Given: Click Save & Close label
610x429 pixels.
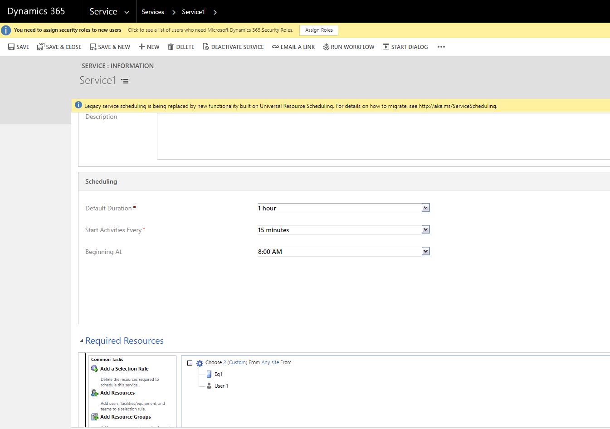Looking at the screenshot, I should (x=63, y=47).
